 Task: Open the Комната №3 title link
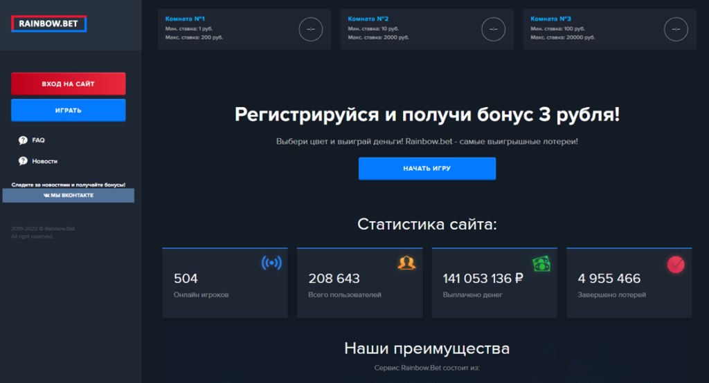[x=550, y=19]
